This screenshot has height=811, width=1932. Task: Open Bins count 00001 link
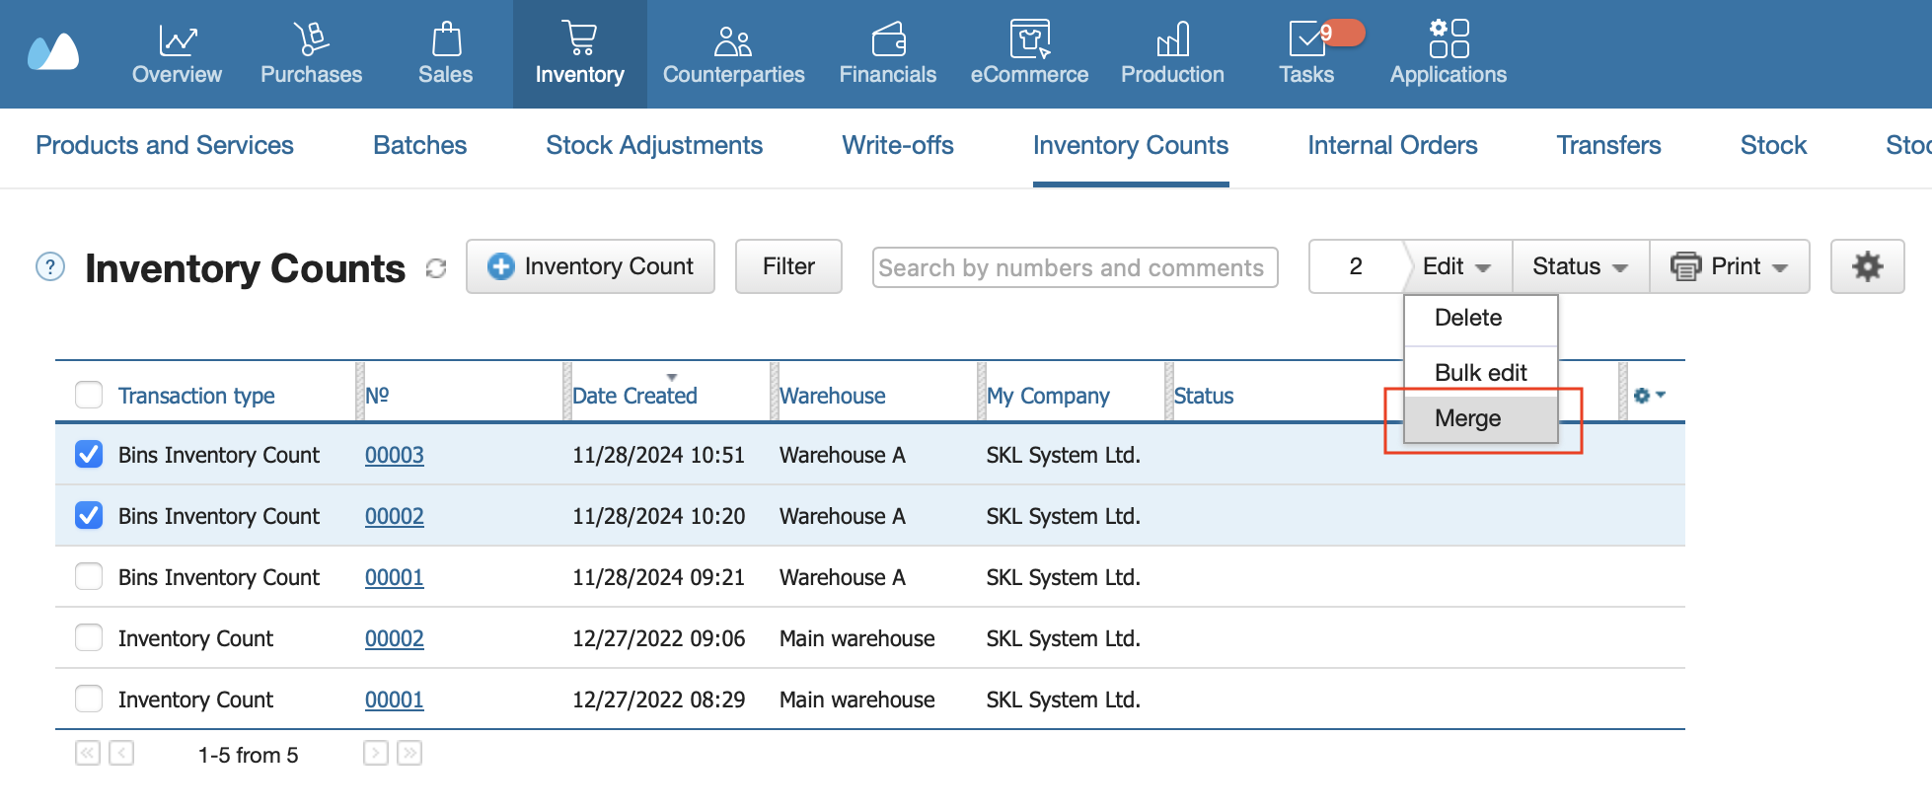coord(395,577)
